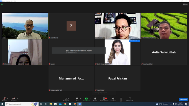This screenshot has width=189, height=106.
Task: Click the green encryption shield icon
Action: tap(2, 4)
